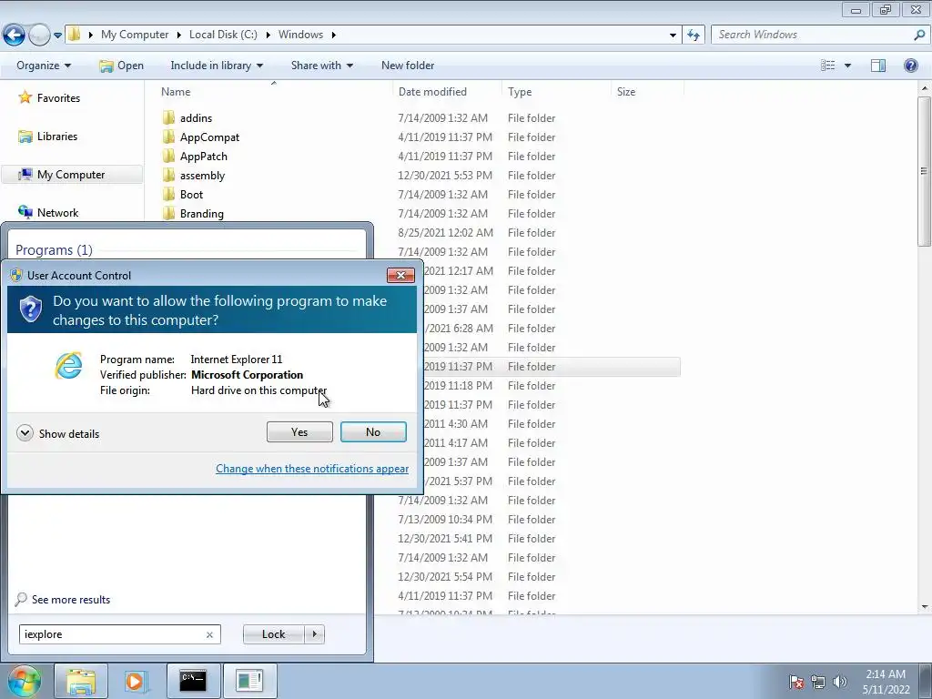Select the addins folder
The image size is (932, 699).
coord(196,117)
